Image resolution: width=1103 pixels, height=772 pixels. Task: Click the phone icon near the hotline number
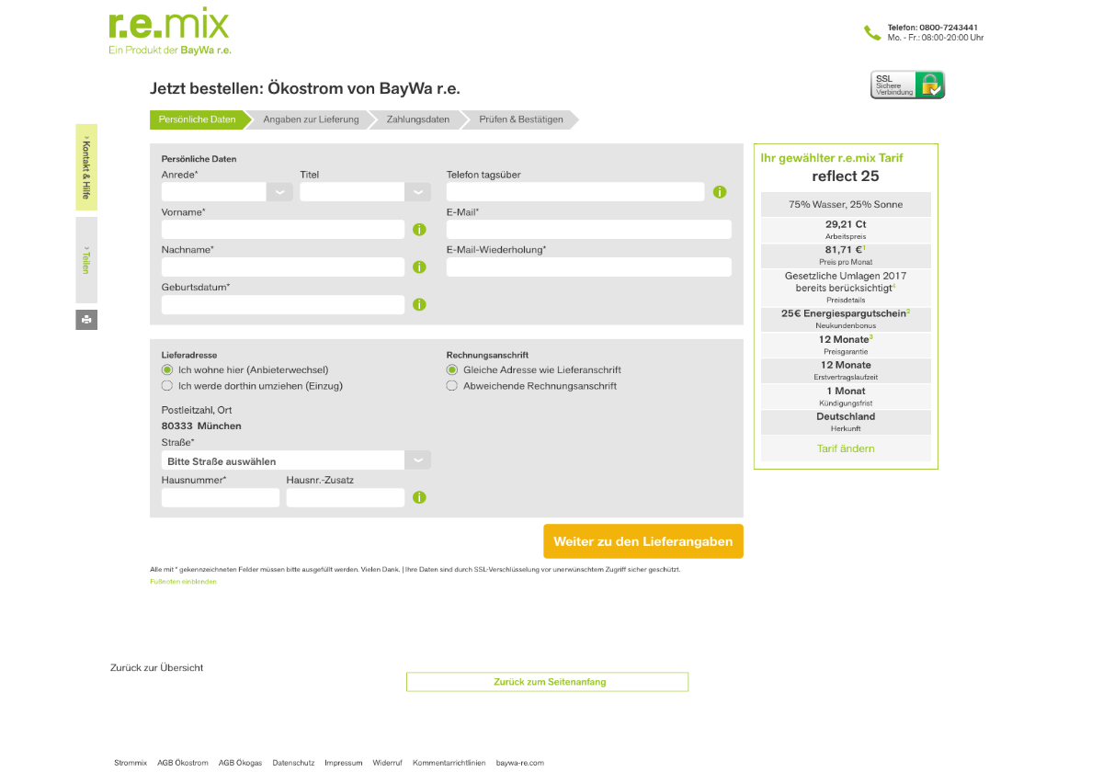point(871,30)
